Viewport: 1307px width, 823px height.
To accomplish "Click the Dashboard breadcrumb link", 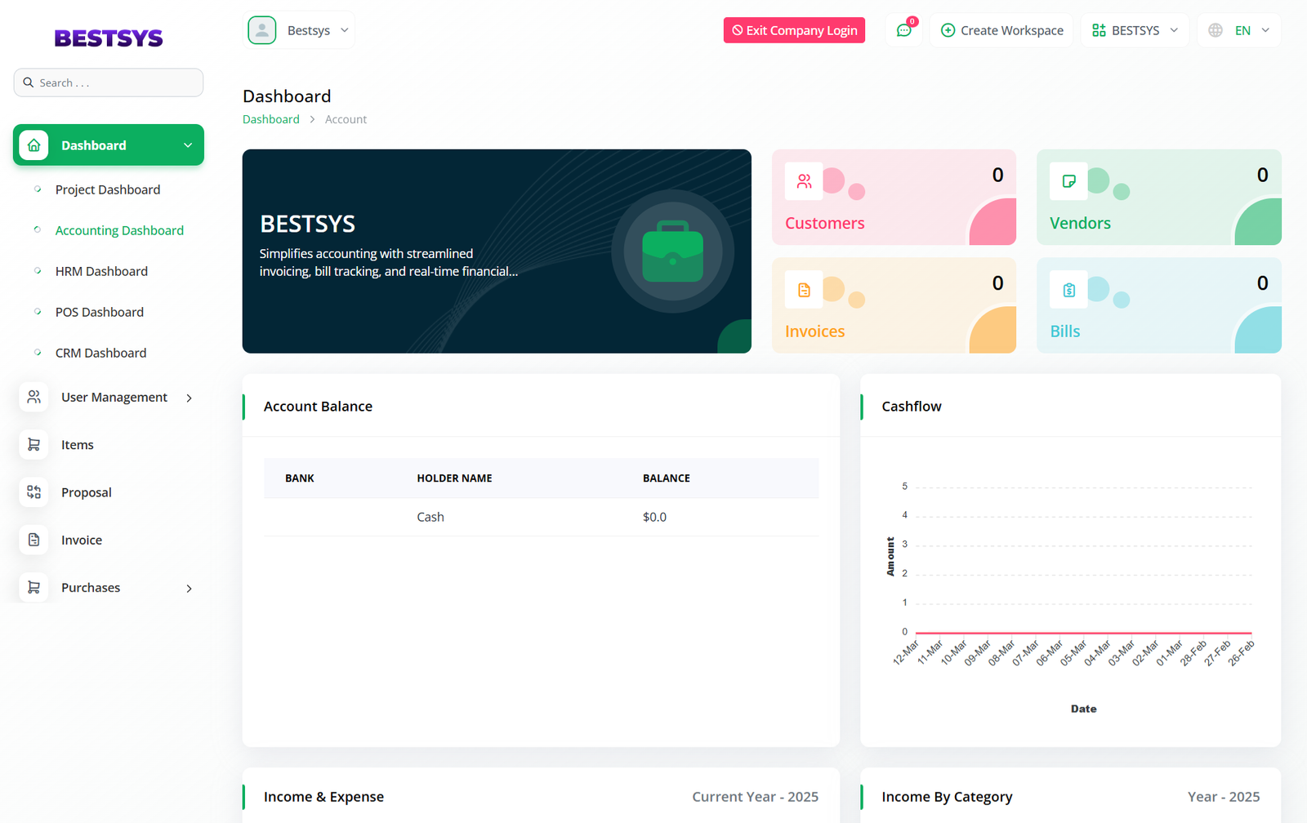I will pyautogui.click(x=271, y=119).
